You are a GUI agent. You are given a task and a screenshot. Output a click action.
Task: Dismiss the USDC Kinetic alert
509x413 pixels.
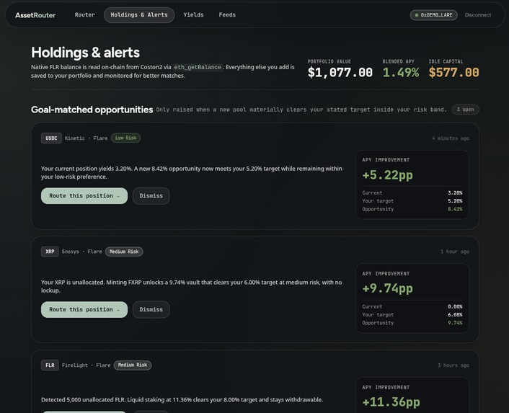click(x=151, y=195)
